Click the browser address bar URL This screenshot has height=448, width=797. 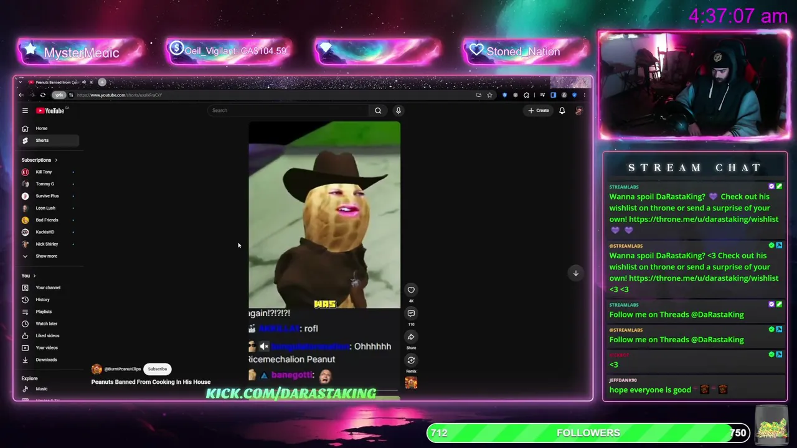(119, 95)
